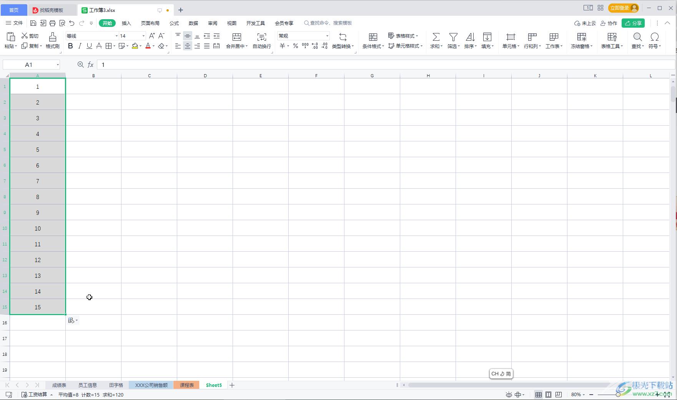The height and width of the screenshot is (400, 677).
Task: Toggle middle vertical alignment
Action: [x=187, y=36]
